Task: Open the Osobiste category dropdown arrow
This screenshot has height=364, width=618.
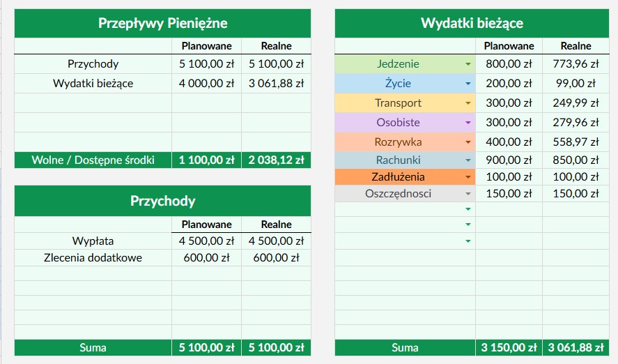Action: coord(468,123)
